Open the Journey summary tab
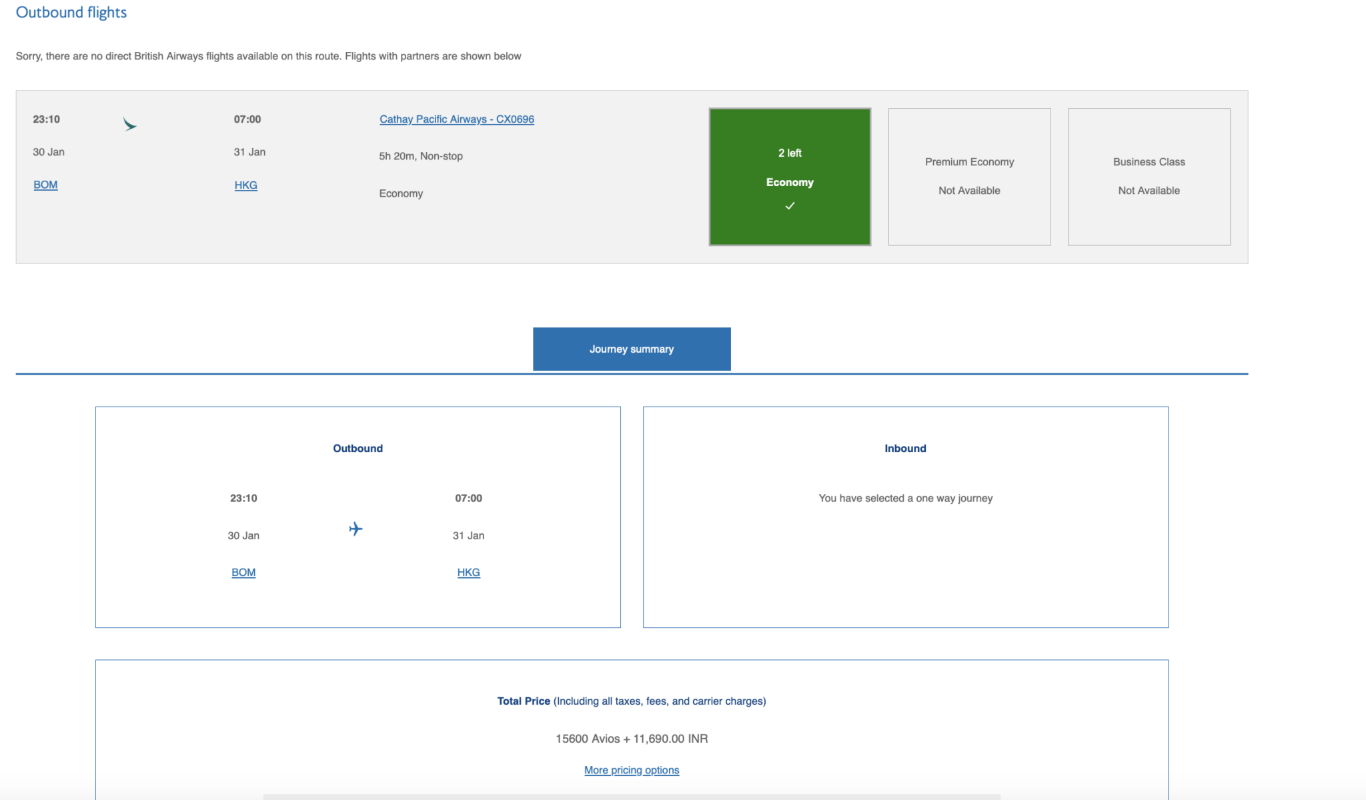This screenshot has width=1366, height=800. (632, 349)
